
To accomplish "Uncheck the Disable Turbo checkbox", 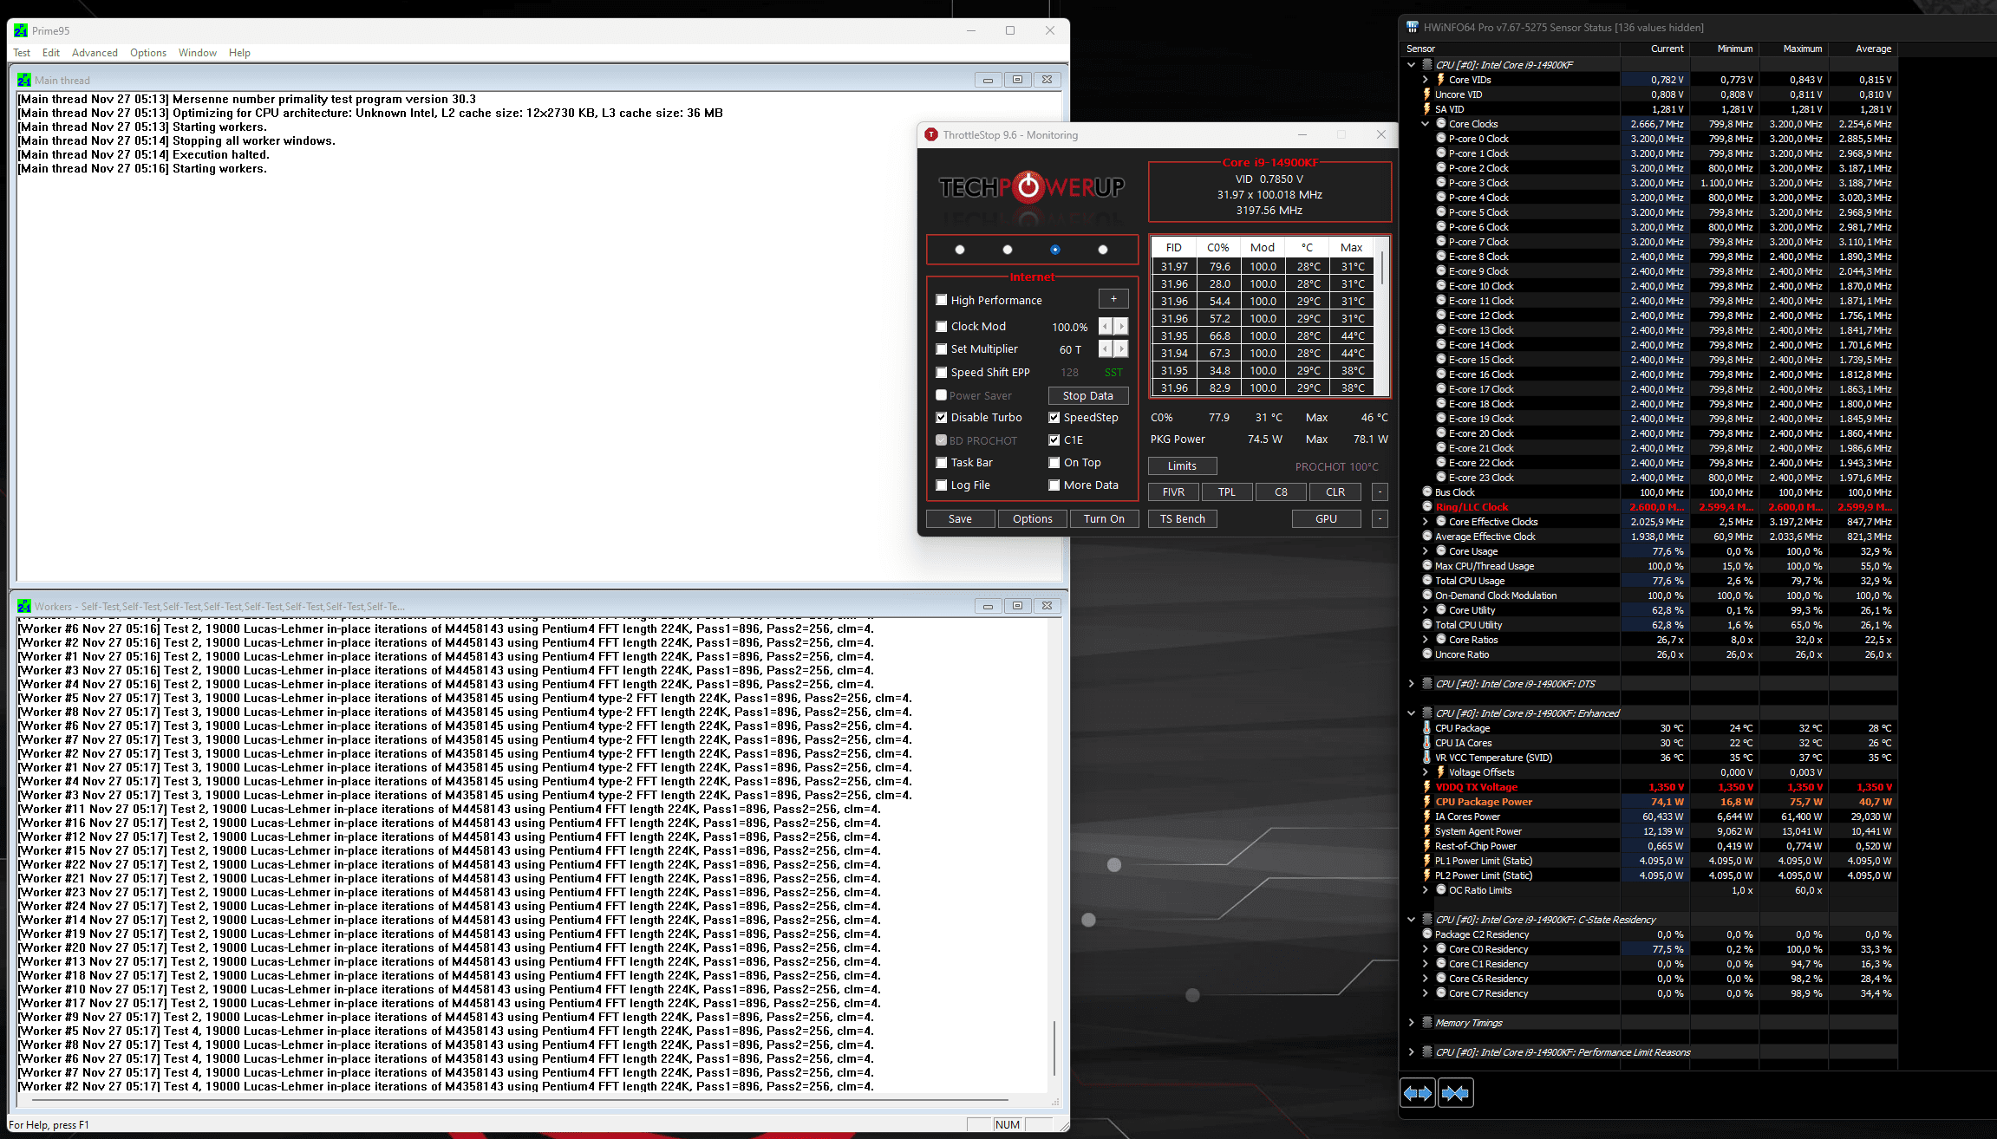I will tap(941, 417).
